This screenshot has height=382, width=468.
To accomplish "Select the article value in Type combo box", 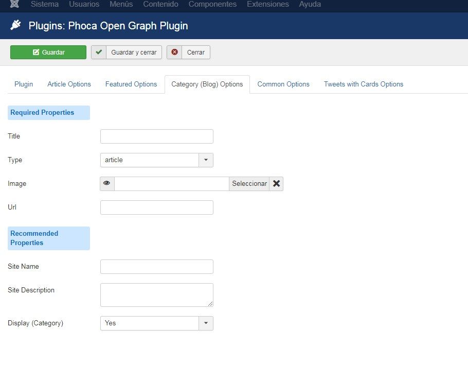I will coord(150,160).
